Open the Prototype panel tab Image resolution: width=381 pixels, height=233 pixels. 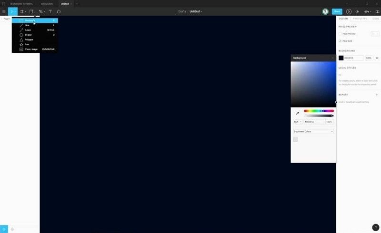(360, 19)
